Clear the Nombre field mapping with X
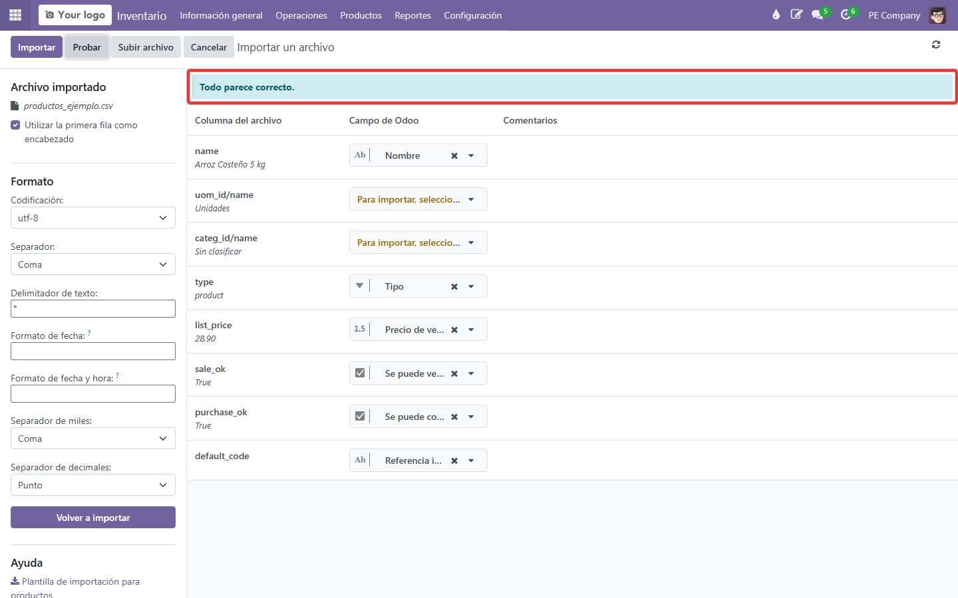Image resolution: width=958 pixels, height=598 pixels. 454,155
